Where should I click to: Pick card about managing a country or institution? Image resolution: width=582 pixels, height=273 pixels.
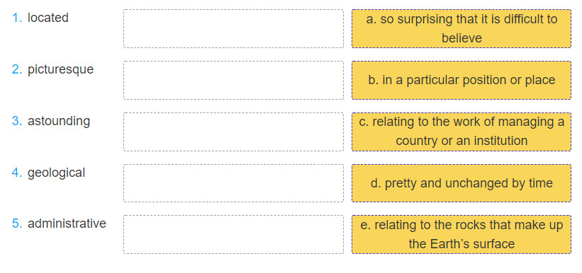(461, 132)
